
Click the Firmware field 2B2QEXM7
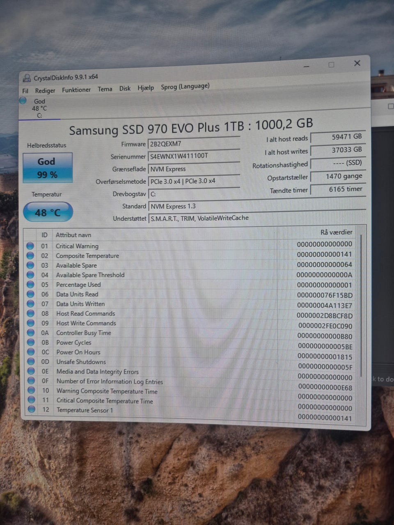pos(194,144)
